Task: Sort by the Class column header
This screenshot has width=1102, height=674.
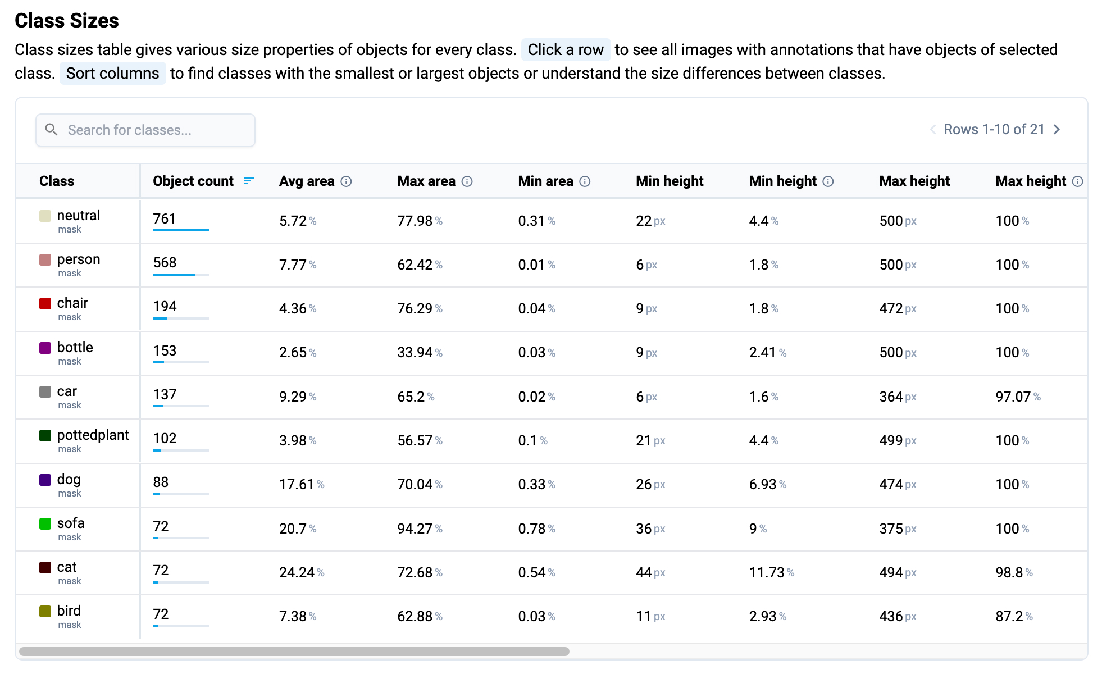Action: [57, 181]
